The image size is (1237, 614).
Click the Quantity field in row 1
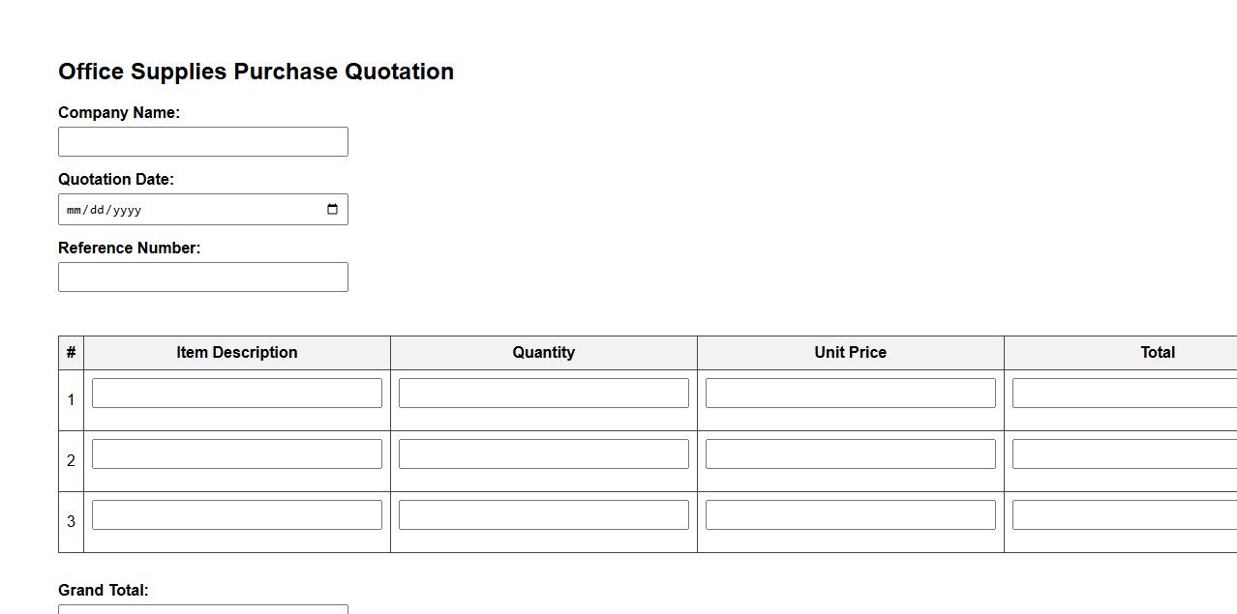pos(544,393)
